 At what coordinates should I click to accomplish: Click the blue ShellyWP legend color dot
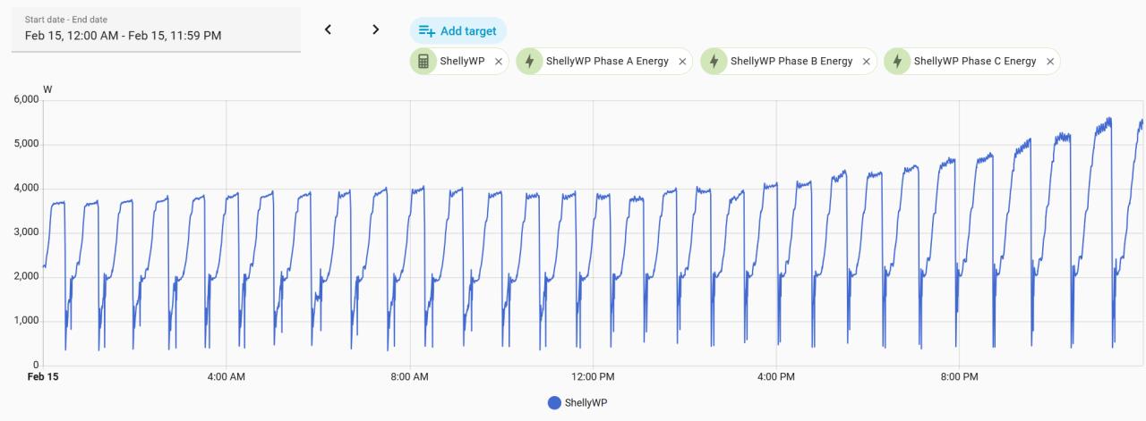(555, 403)
